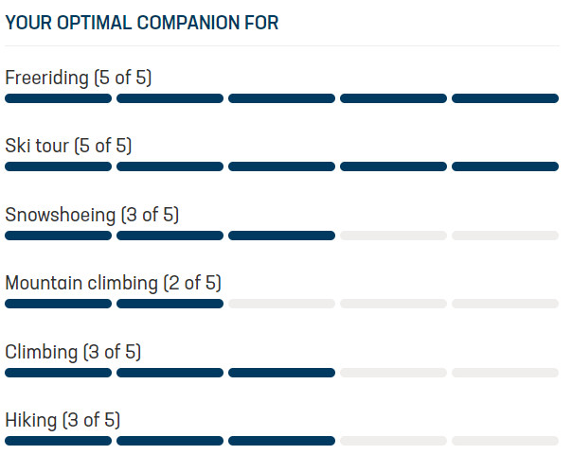Screen dimensions: 572x472
Task: Click the third empty segment under Mountain climbing
Action: 281,304
